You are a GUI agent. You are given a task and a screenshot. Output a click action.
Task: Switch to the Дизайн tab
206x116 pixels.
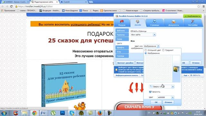(x=138, y=23)
